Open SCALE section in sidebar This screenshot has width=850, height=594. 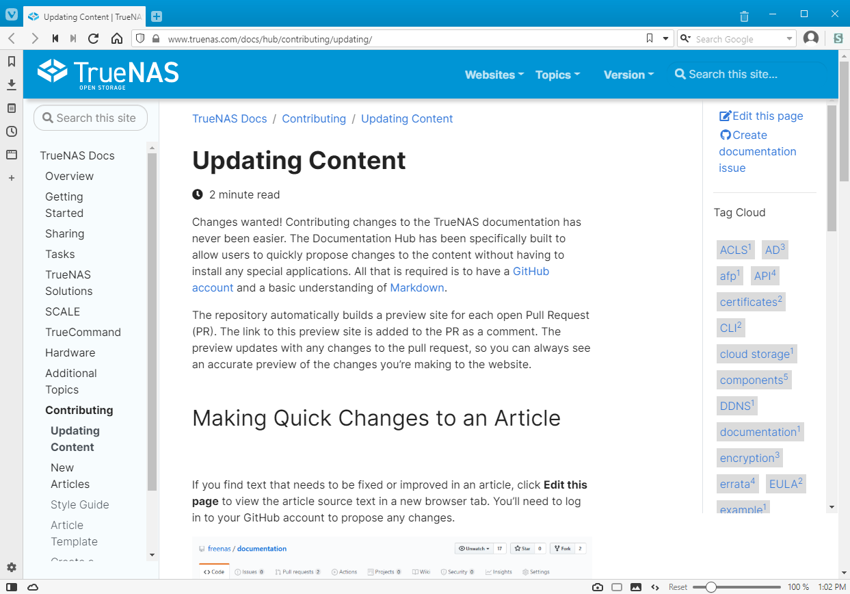[x=62, y=311]
